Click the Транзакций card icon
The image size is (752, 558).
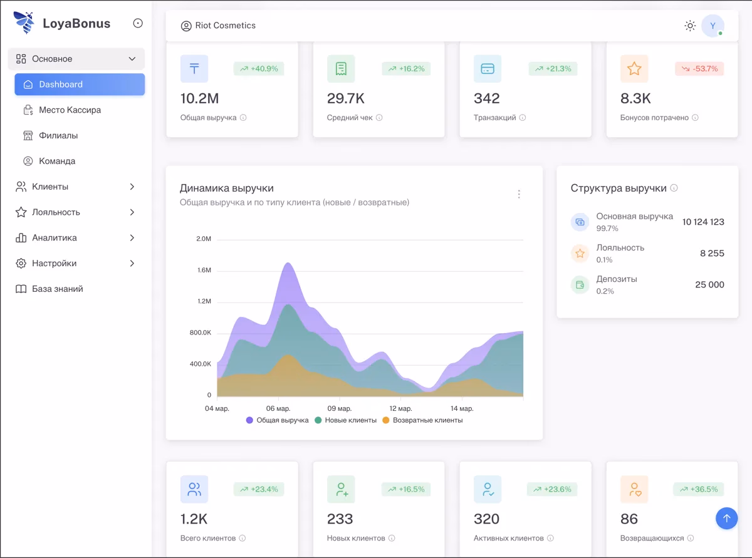pos(488,69)
